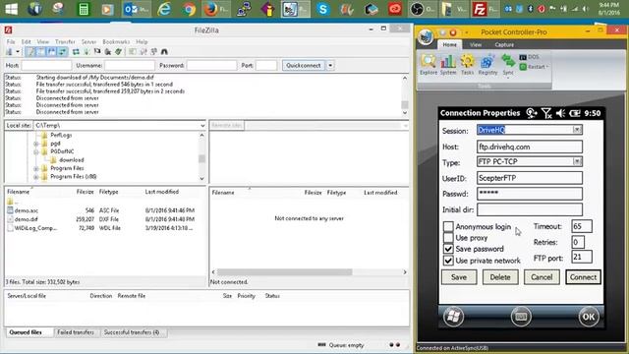The width and height of the screenshot is (629, 354).
Task: Open FileZilla File menu
Action: coord(11,41)
